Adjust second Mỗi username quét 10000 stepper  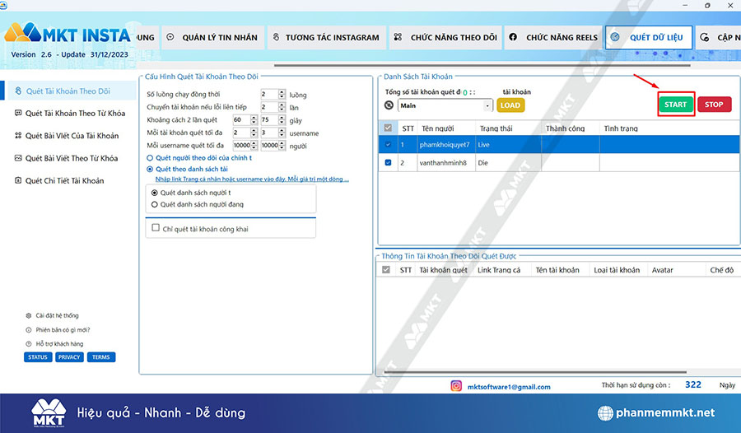tap(282, 145)
